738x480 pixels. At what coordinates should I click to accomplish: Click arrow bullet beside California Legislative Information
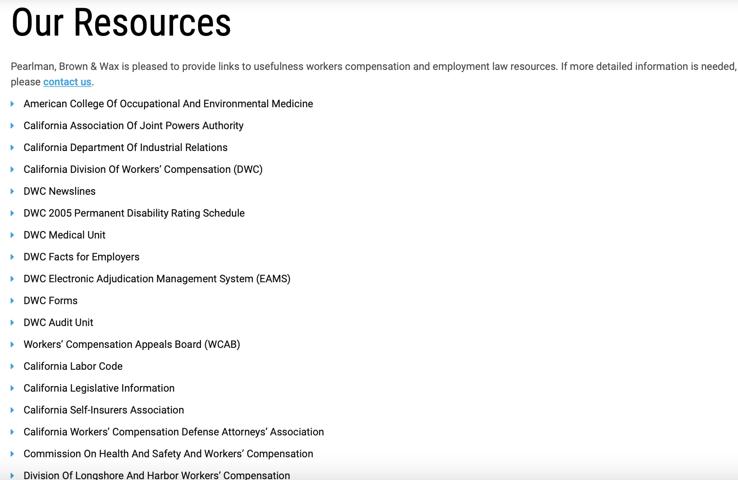coord(12,388)
